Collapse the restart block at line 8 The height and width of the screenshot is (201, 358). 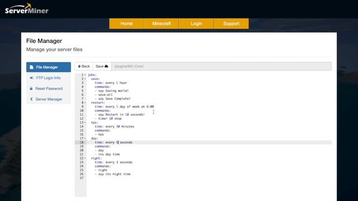[85, 103]
